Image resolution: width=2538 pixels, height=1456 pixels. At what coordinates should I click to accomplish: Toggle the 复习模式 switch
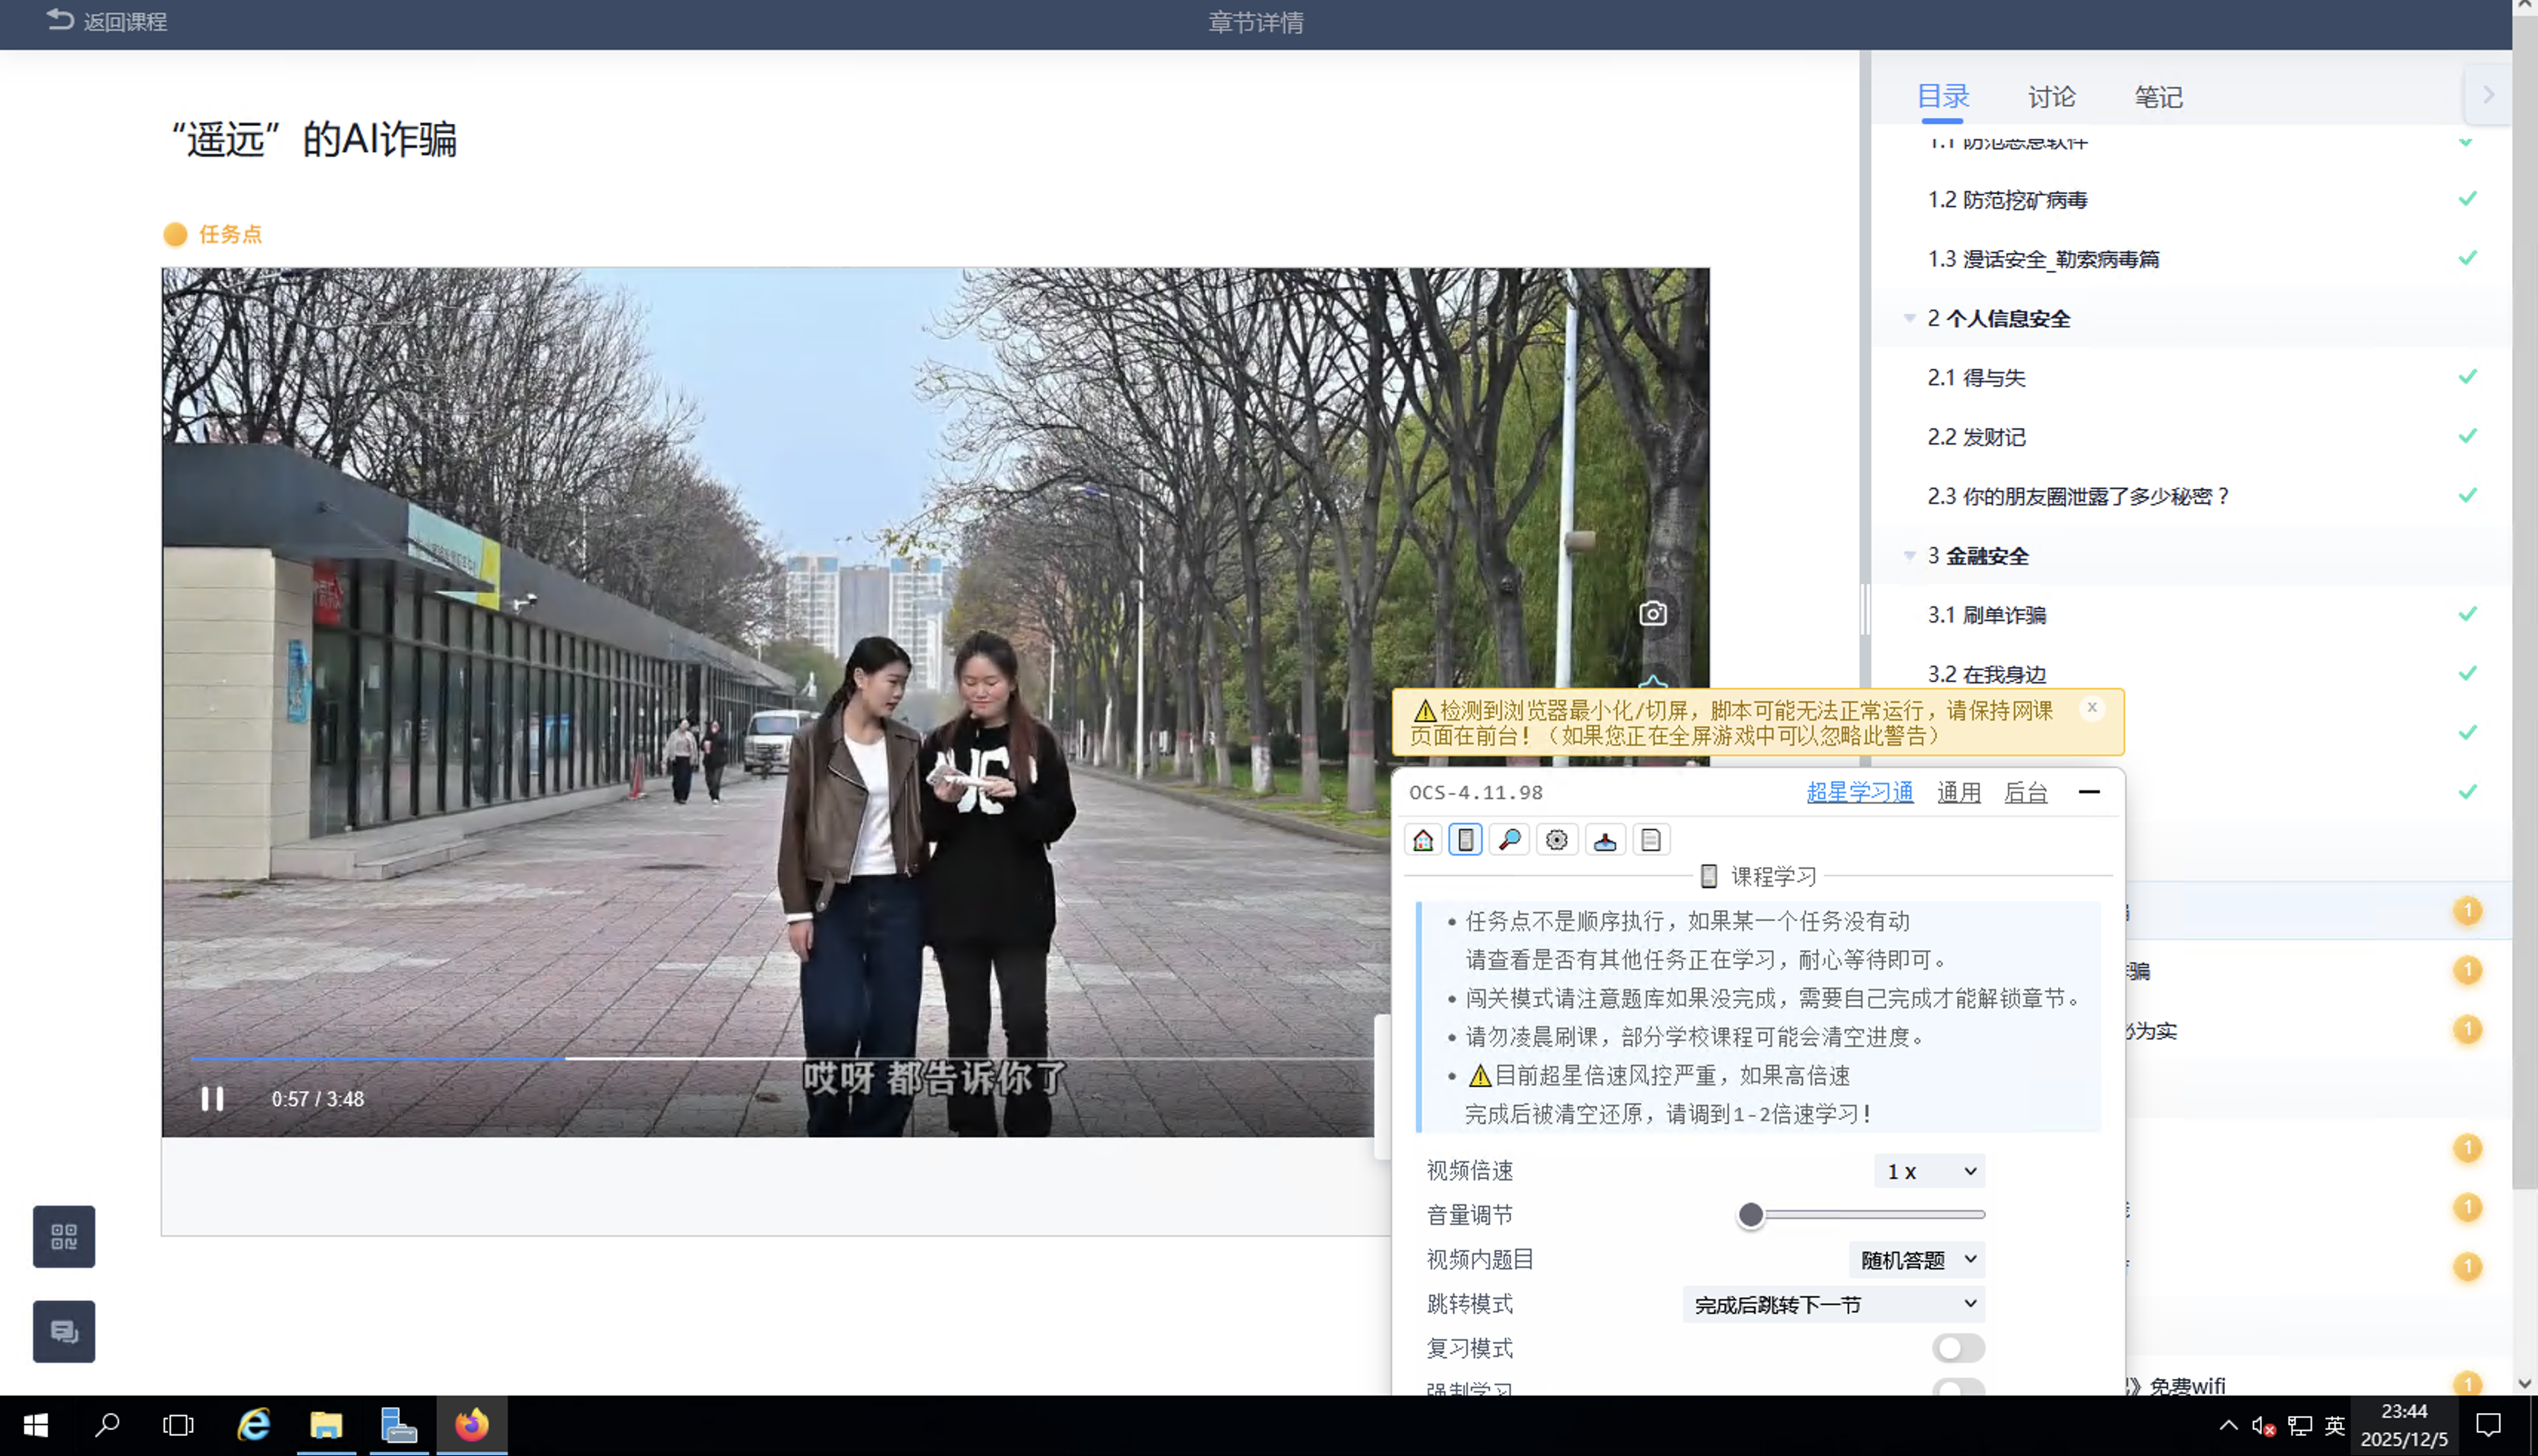coord(1957,1348)
